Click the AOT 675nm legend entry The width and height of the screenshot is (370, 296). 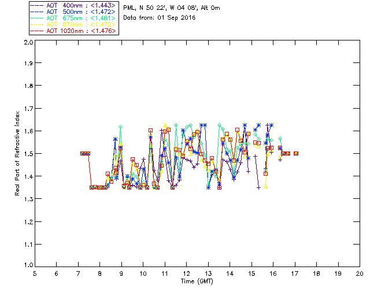point(73,18)
